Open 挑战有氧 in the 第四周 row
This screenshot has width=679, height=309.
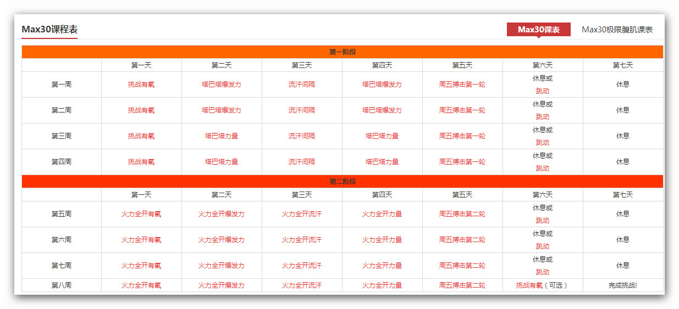(141, 162)
